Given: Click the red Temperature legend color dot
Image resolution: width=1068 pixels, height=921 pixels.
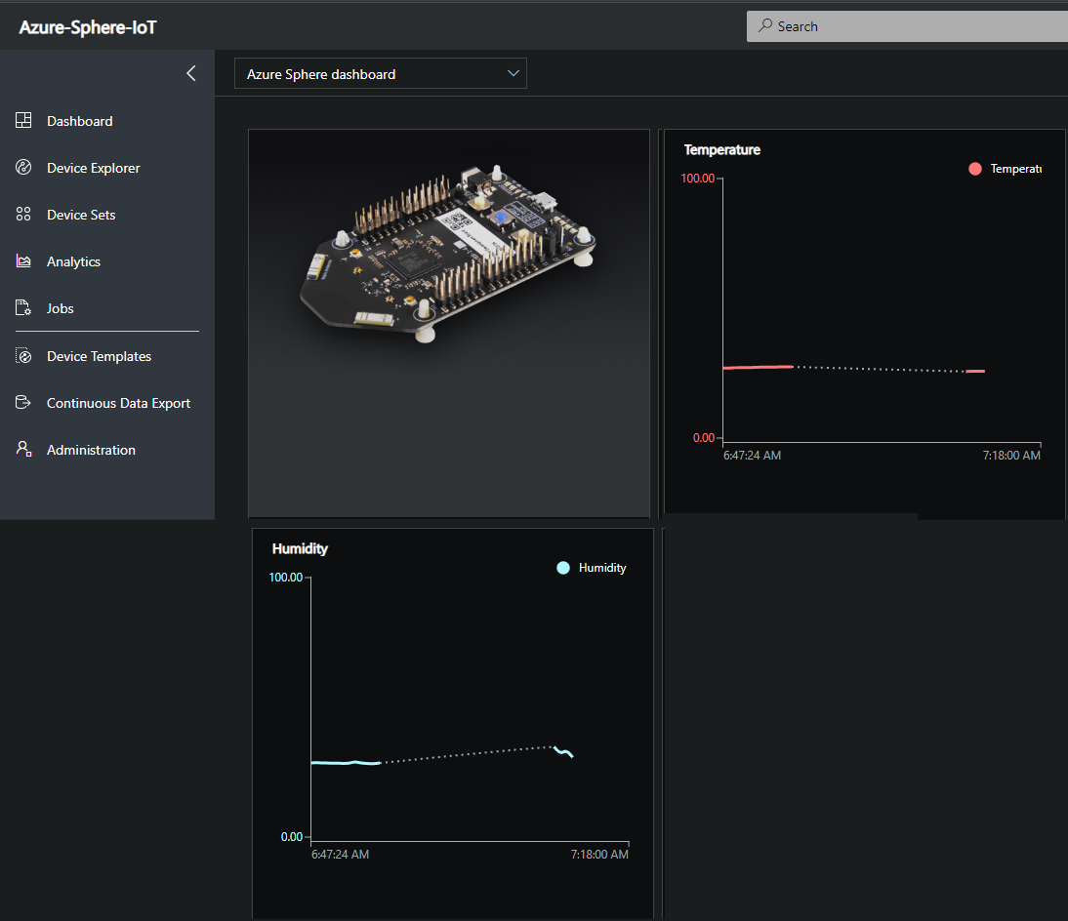Looking at the screenshot, I should pyautogui.click(x=973, y=168).
